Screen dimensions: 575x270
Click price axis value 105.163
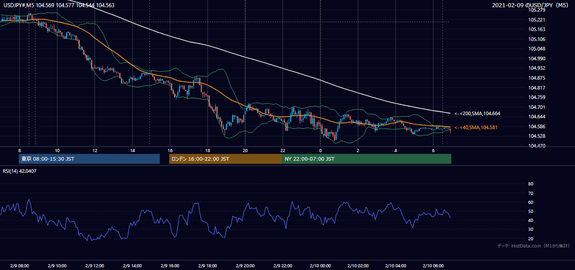(537, 29)
